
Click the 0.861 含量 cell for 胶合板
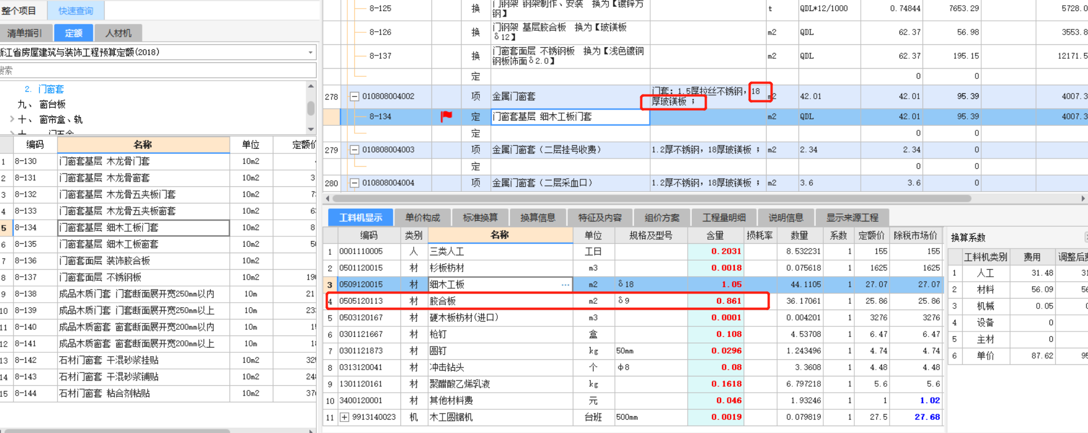[715, 301]
